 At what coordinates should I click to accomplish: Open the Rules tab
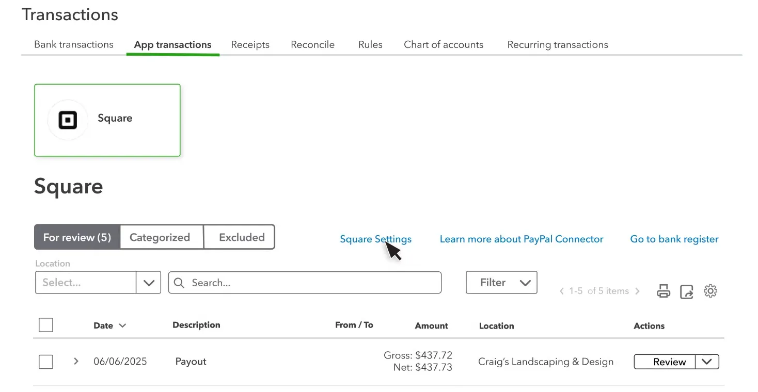pyautogui.click(x=370, y=44)
